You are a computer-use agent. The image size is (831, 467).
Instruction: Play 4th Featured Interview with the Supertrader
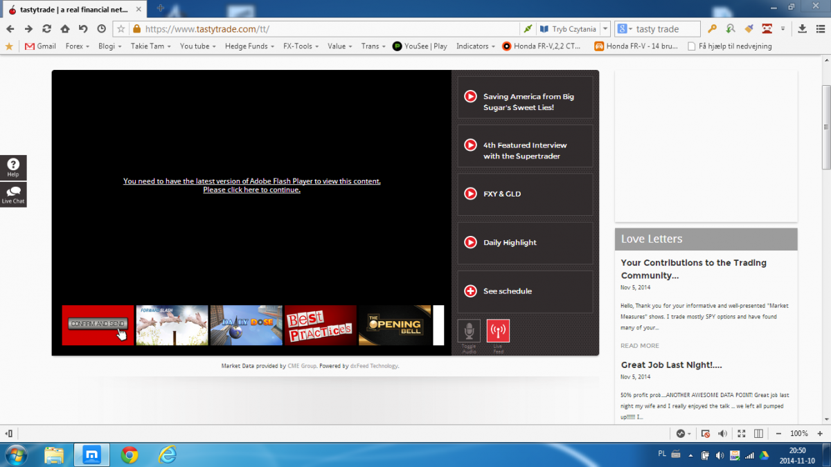(525, 146)
